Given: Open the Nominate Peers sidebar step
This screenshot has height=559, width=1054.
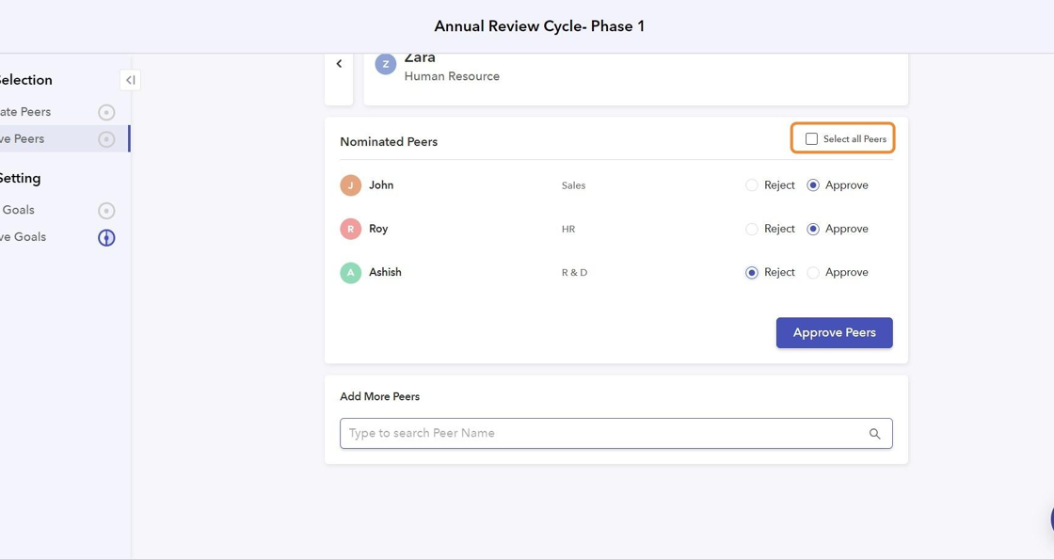Looking at the screenshot, I should pos(26,112).
